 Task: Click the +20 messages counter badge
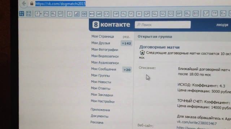coord(127,70)
